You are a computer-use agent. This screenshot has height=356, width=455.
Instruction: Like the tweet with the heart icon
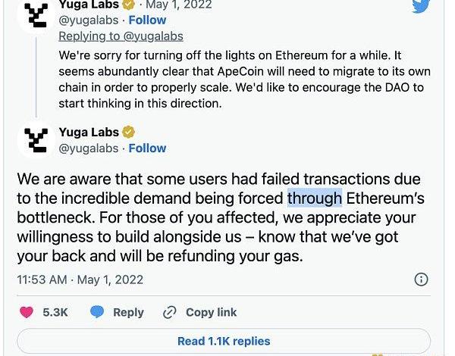click(27, 312)
